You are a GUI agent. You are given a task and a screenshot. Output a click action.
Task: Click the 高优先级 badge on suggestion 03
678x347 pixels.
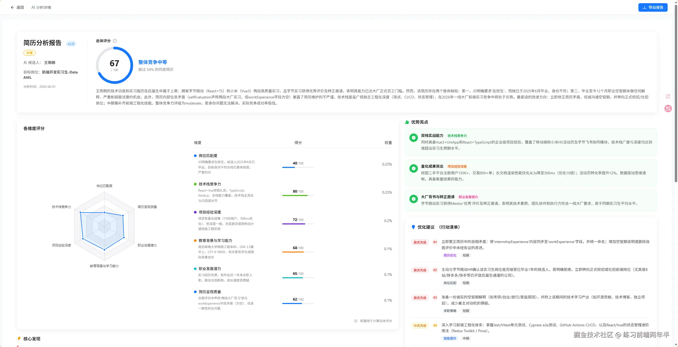pos(420,298)
